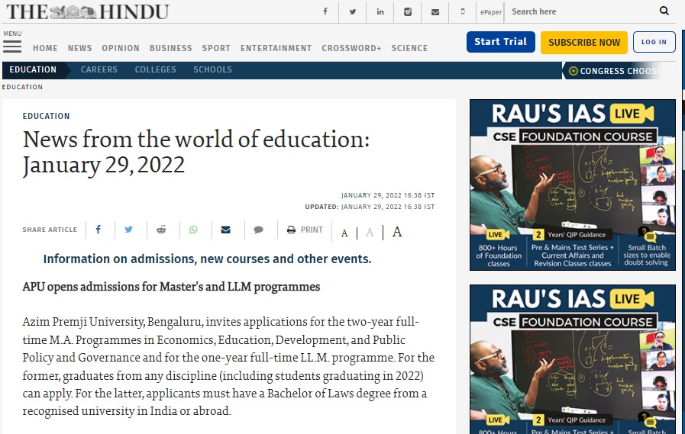The height and width of the screenshot is (434, 685).
Task: Click the newsletter envelope icon in header
Action: [x=435, y=11]
